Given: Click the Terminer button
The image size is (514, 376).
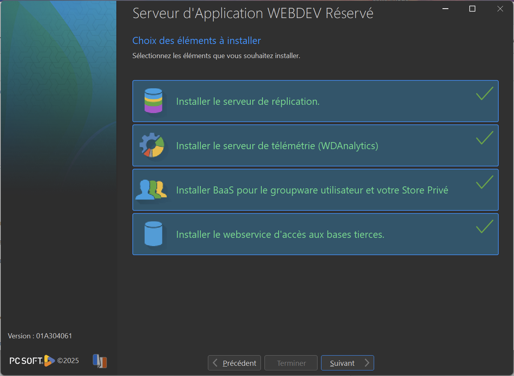Looking at the screenshot, I should pos(291,363).
